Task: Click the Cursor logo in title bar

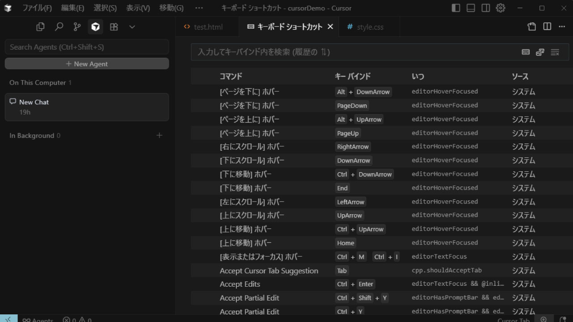Action: point(8,8)
